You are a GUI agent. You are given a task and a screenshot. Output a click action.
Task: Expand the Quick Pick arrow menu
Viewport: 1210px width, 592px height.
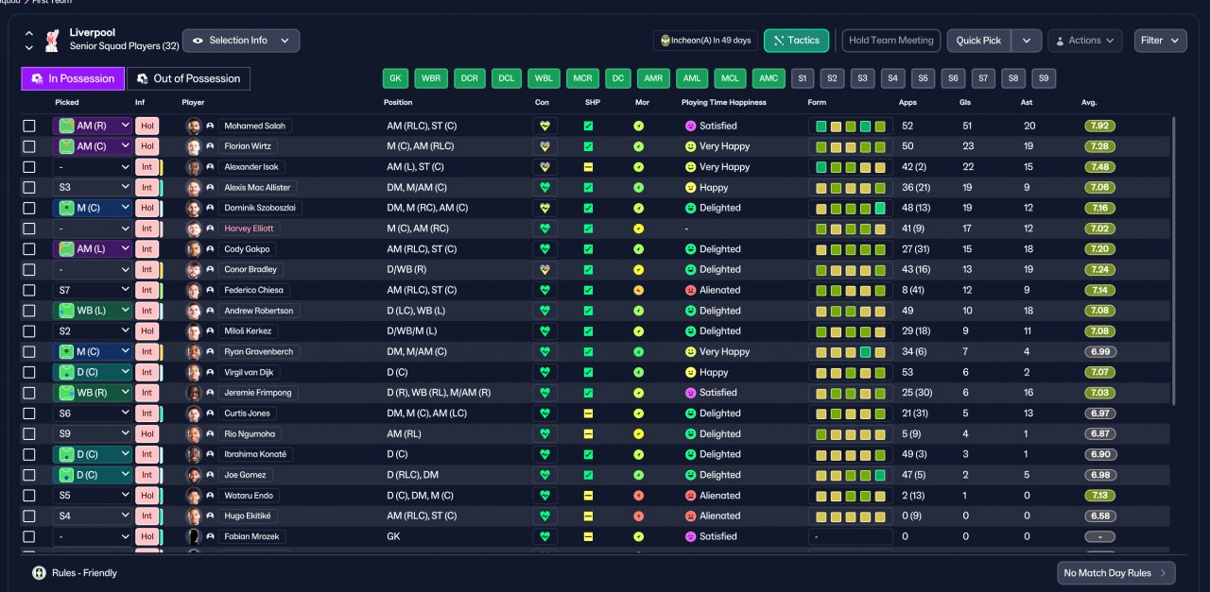tap(1027, 41)
